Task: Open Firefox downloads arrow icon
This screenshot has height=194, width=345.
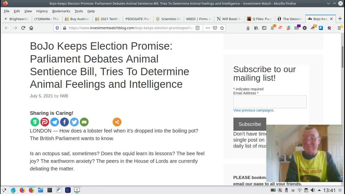Action: 248,28
